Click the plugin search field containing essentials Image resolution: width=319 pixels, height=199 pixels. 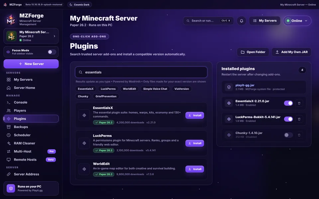point(141,72)
